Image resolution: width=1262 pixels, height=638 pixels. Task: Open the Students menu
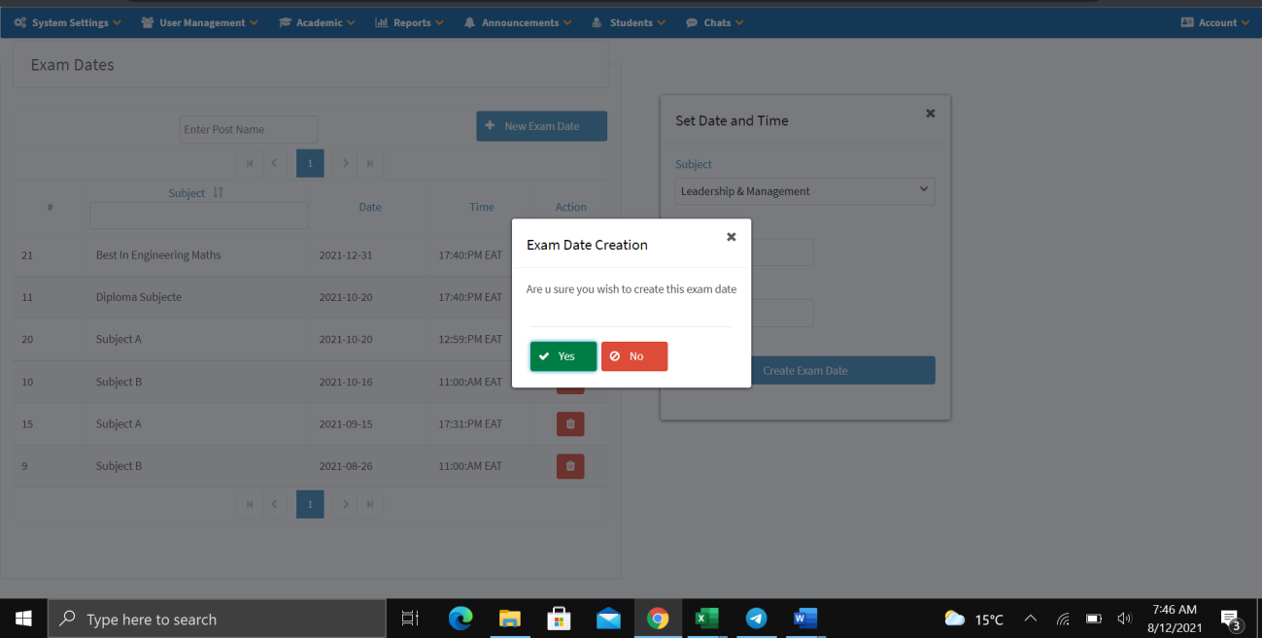point(628,21)
